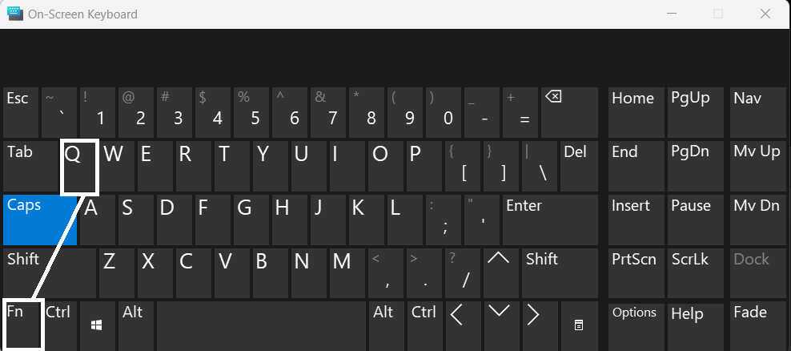The height and width of the screenshot is (351, 791).
Task: Click the context menu key icon
Action: pyautogui.click(x=579, y=325)
